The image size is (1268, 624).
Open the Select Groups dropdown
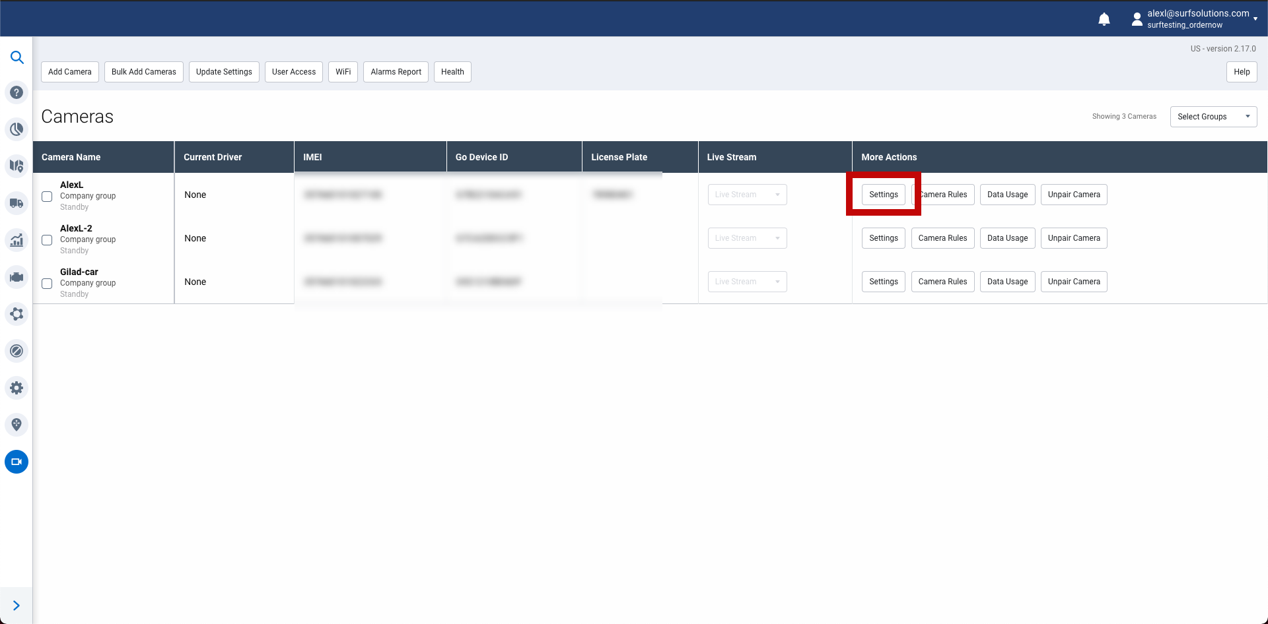click(1213, 117)
